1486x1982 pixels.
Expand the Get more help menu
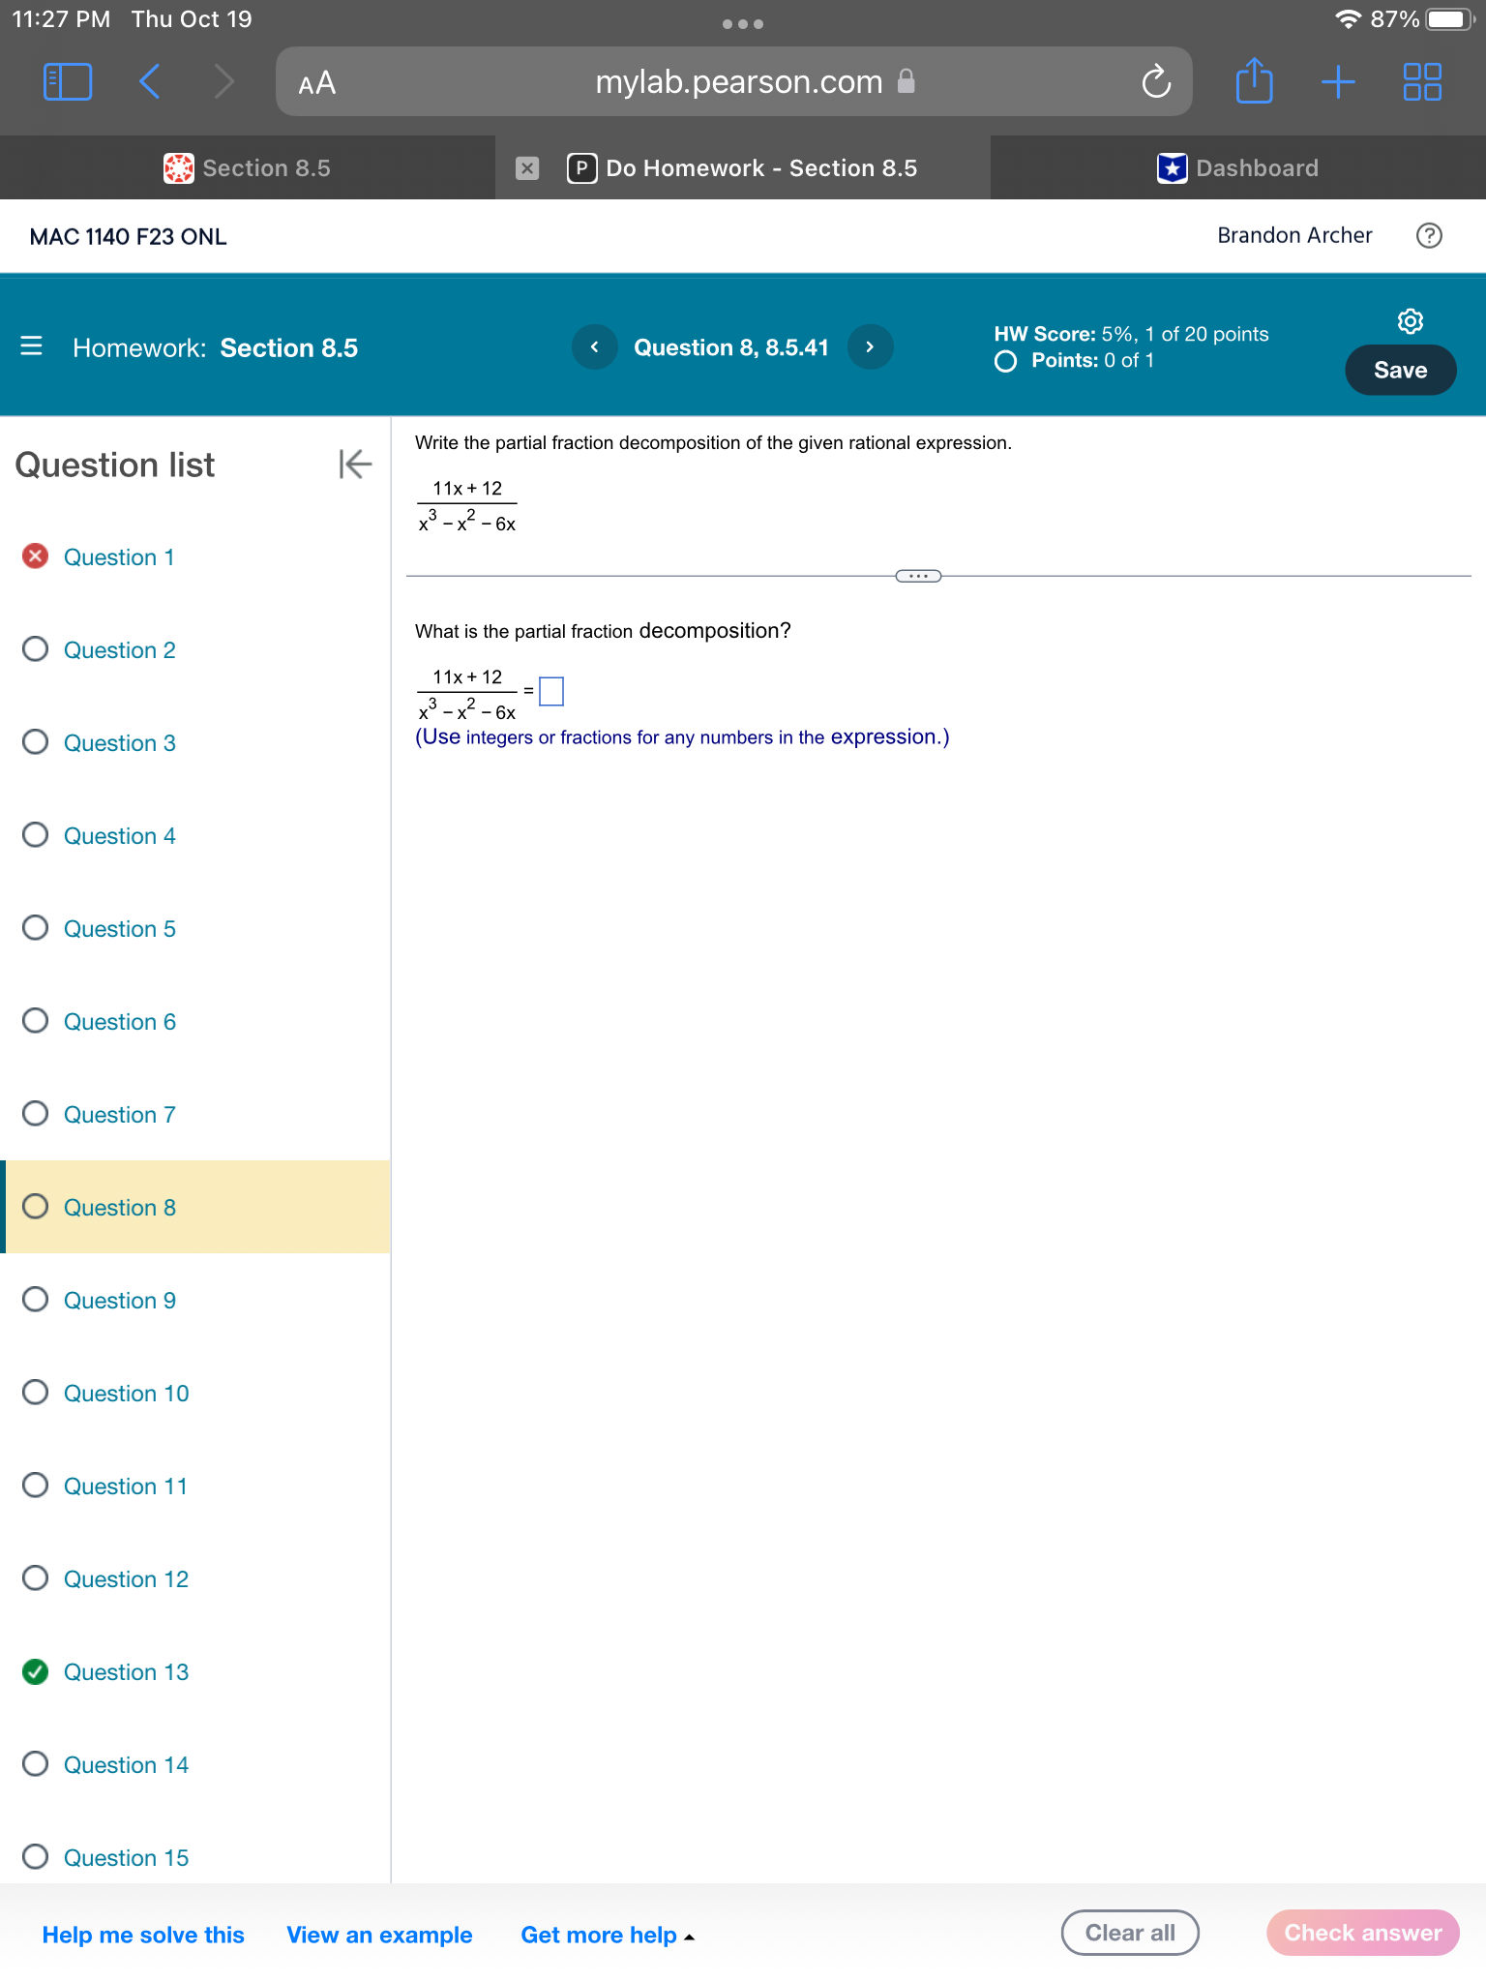point(608,1935)
